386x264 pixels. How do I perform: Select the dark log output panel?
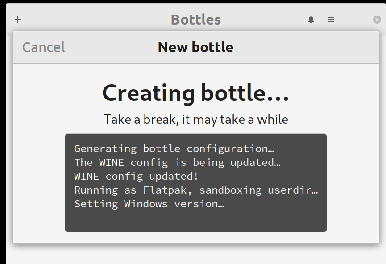(x=195, y=182)
